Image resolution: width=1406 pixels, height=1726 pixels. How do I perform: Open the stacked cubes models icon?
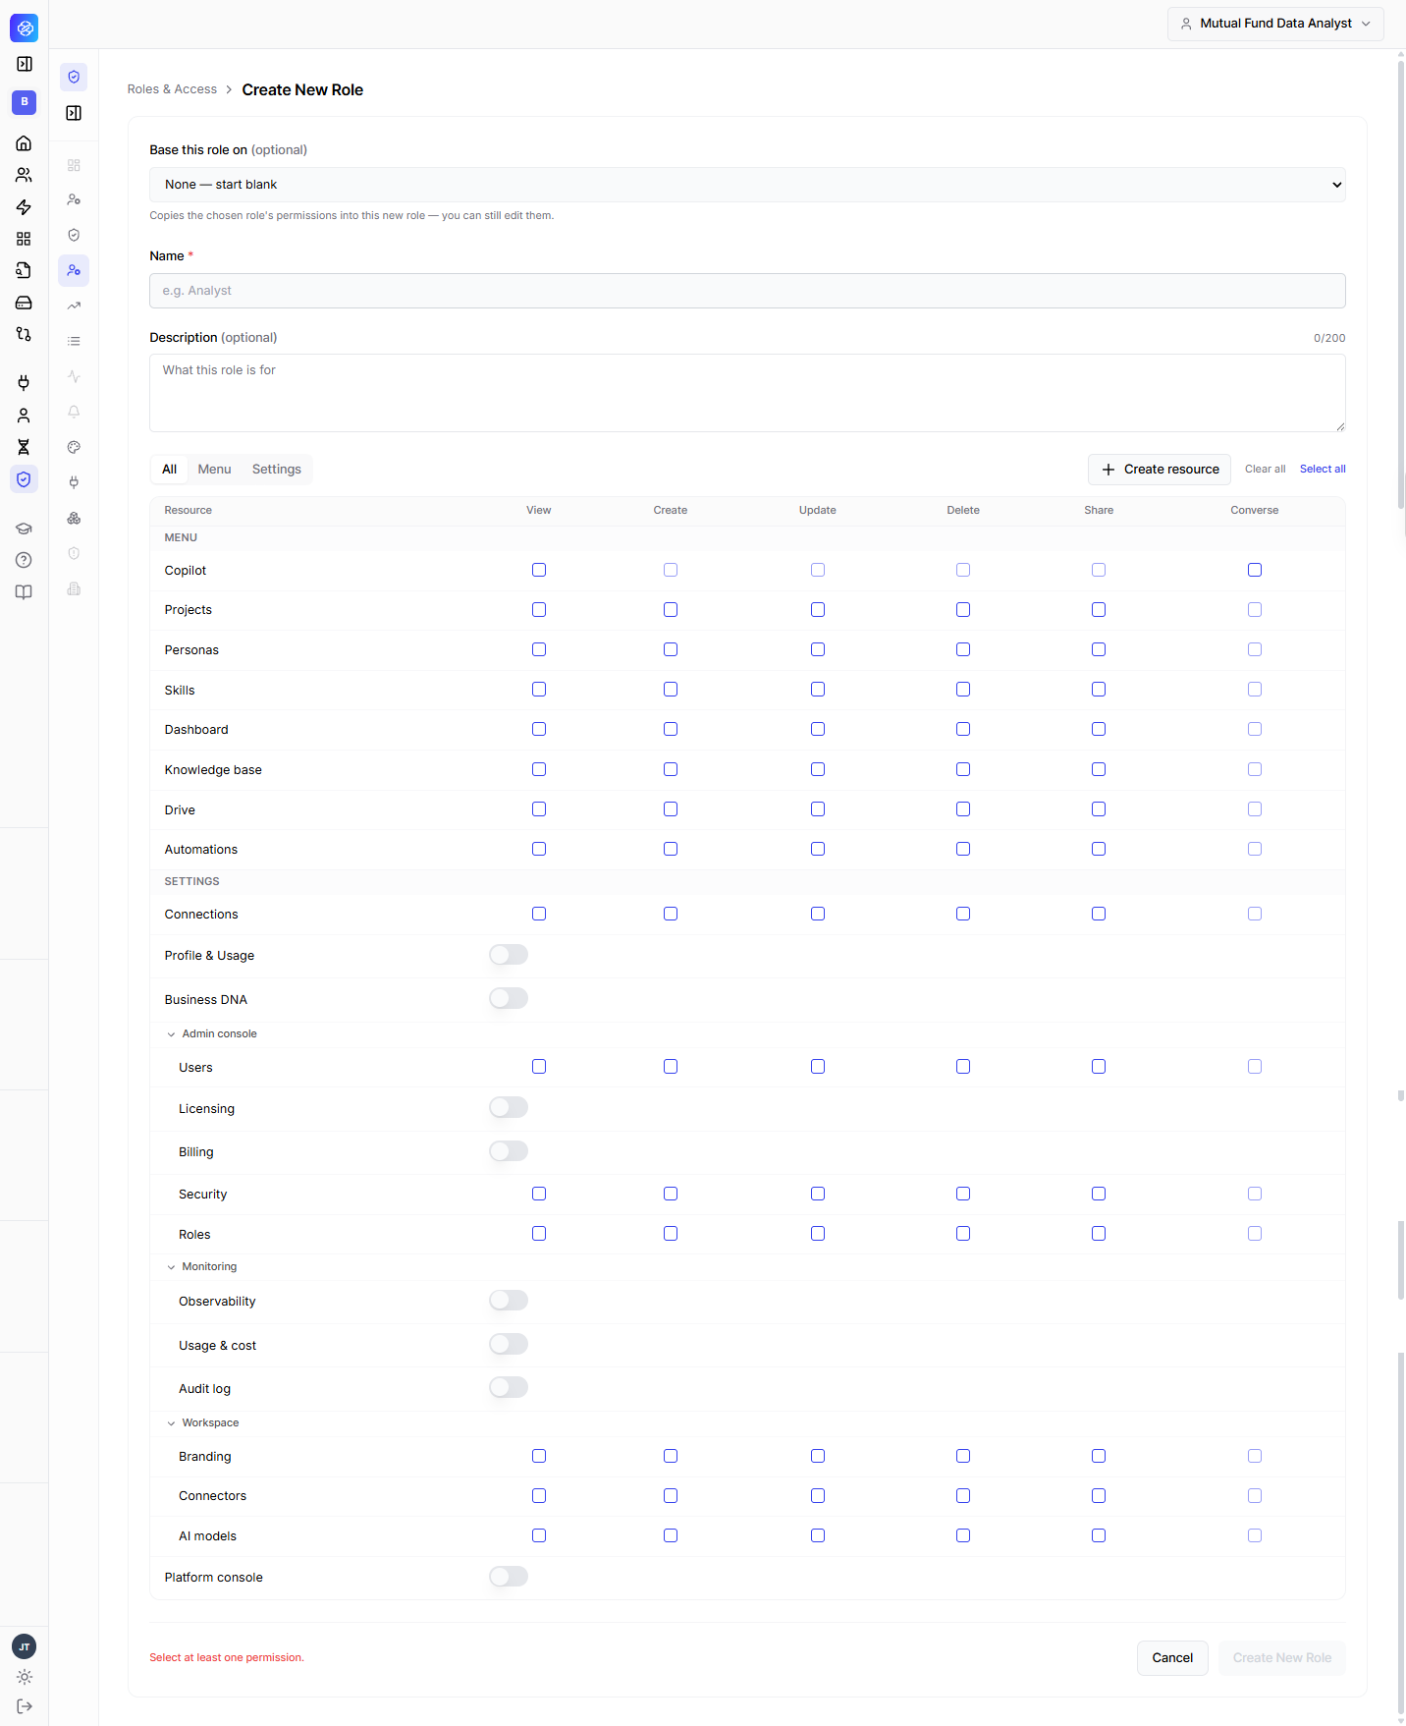[x=74, y=518]
